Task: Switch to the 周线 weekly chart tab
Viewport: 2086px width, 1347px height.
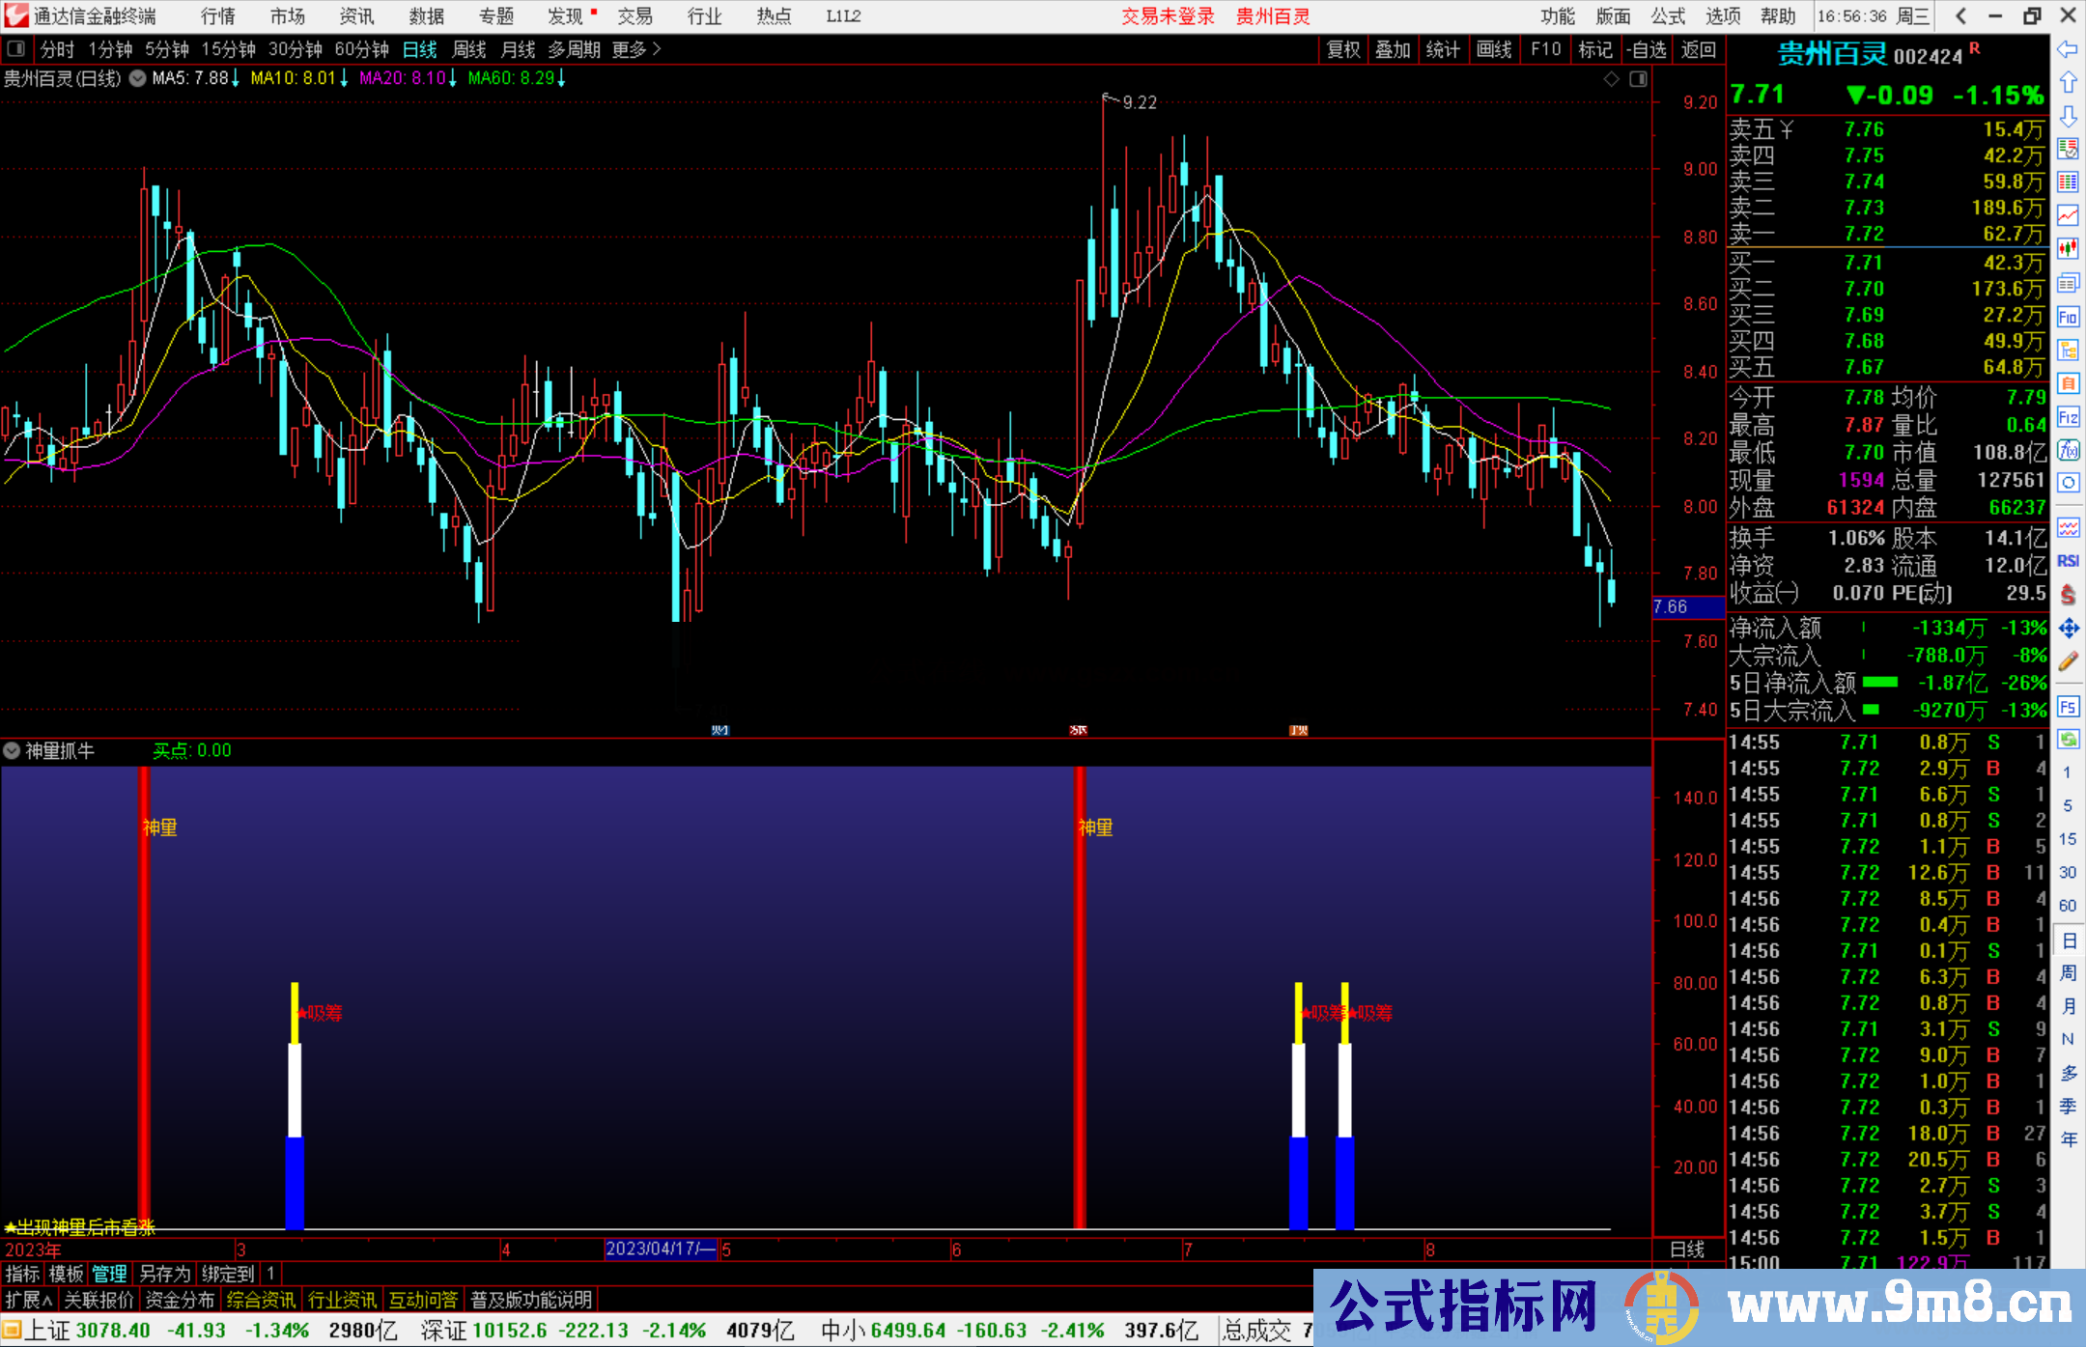Action: (469, 50)
